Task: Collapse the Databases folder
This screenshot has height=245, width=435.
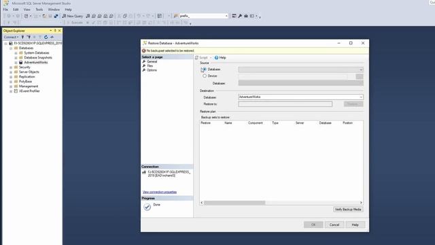Action: coord(11,48)
